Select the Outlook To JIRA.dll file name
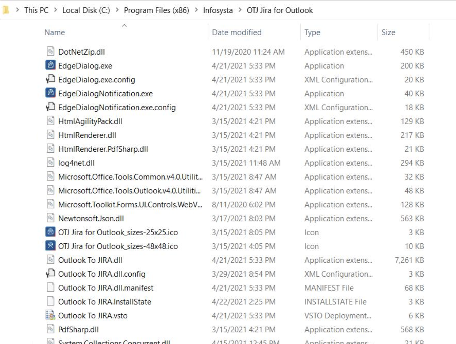 pos(90,260)
